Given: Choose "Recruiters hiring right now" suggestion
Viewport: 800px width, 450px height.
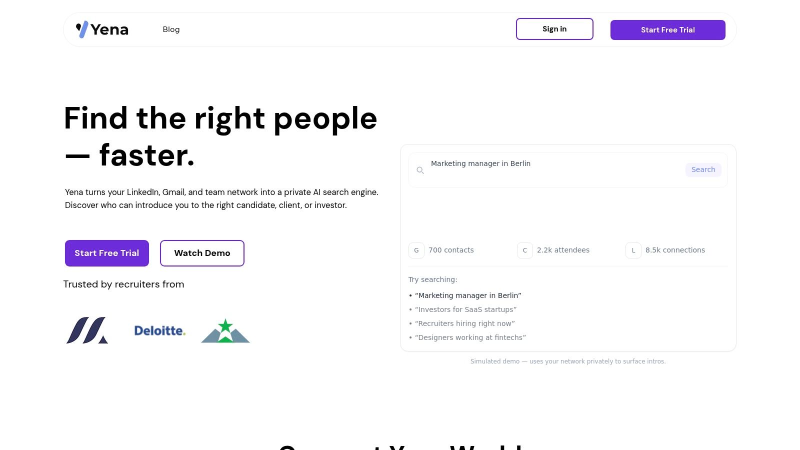Looking at the screenshot, I should [464, 323].
